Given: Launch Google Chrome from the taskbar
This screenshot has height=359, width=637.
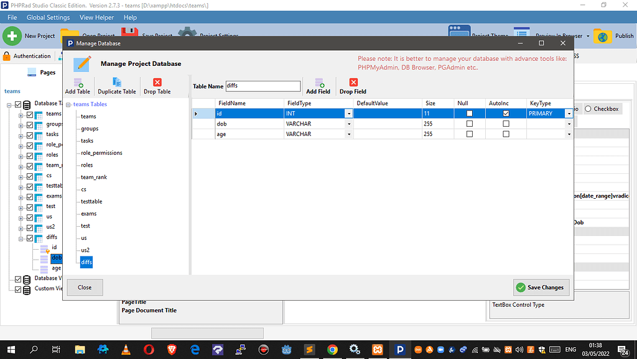Looking at the screenshot, I should (x=332, y=350).
